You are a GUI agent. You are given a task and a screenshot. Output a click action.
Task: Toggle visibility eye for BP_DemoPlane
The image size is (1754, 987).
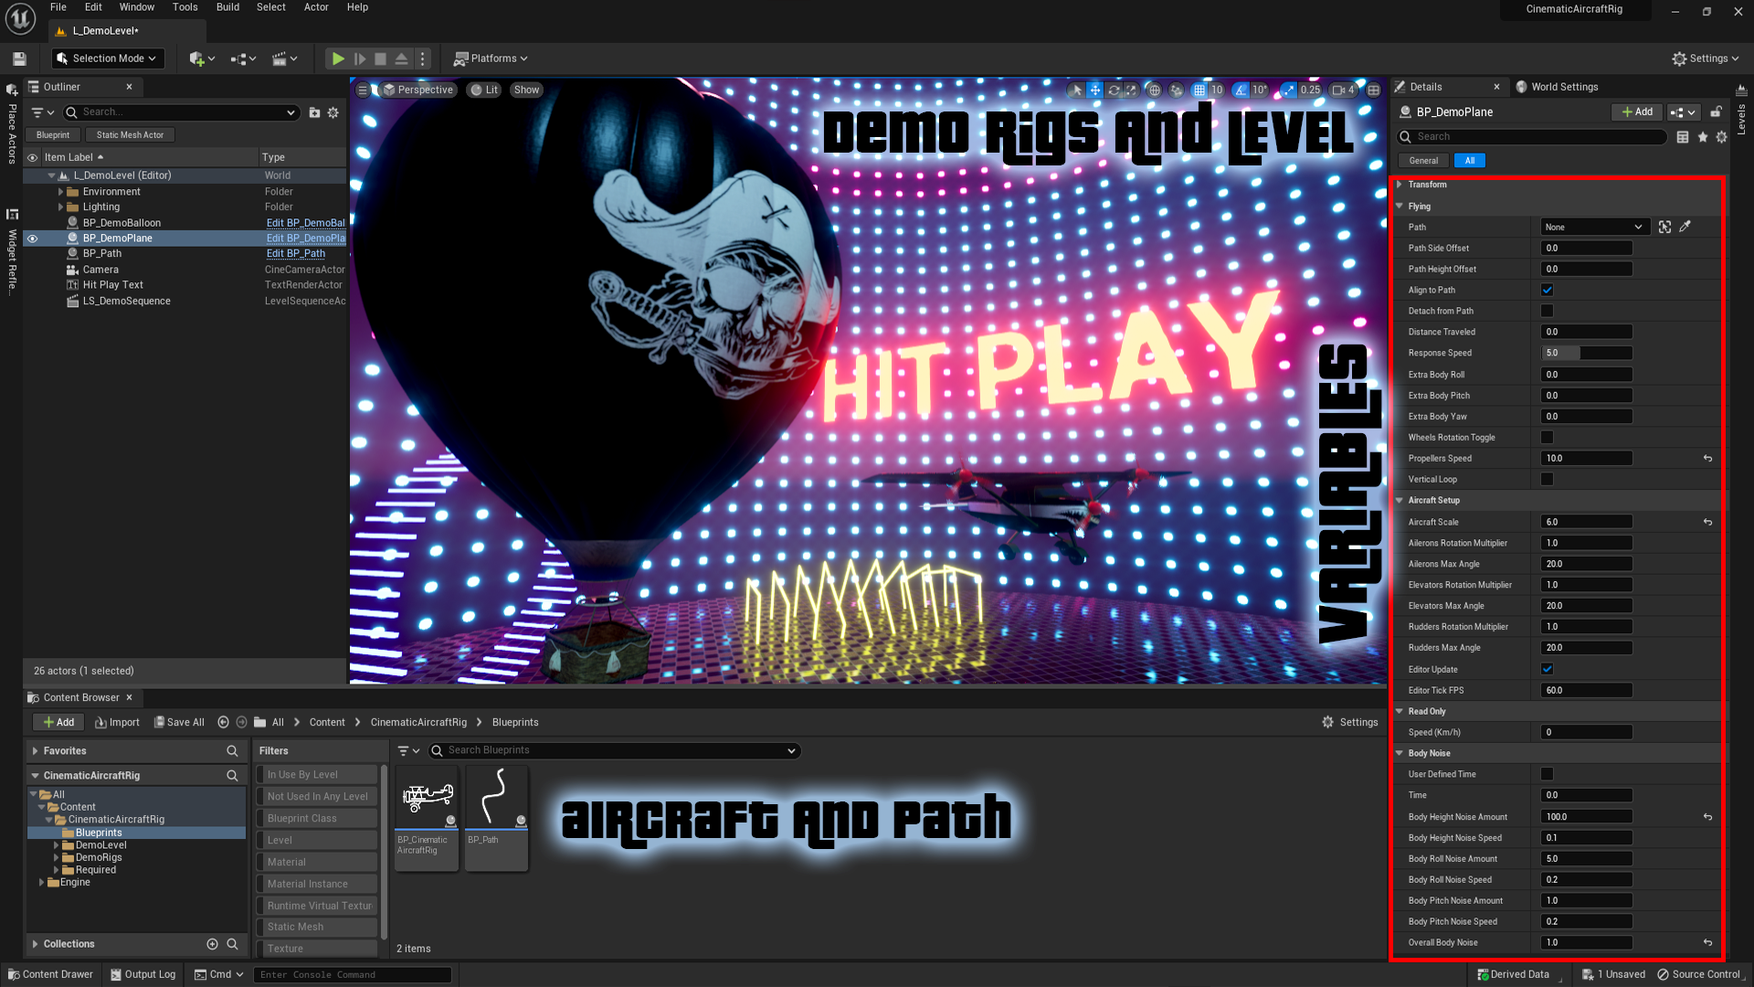[x=33, y=239]
